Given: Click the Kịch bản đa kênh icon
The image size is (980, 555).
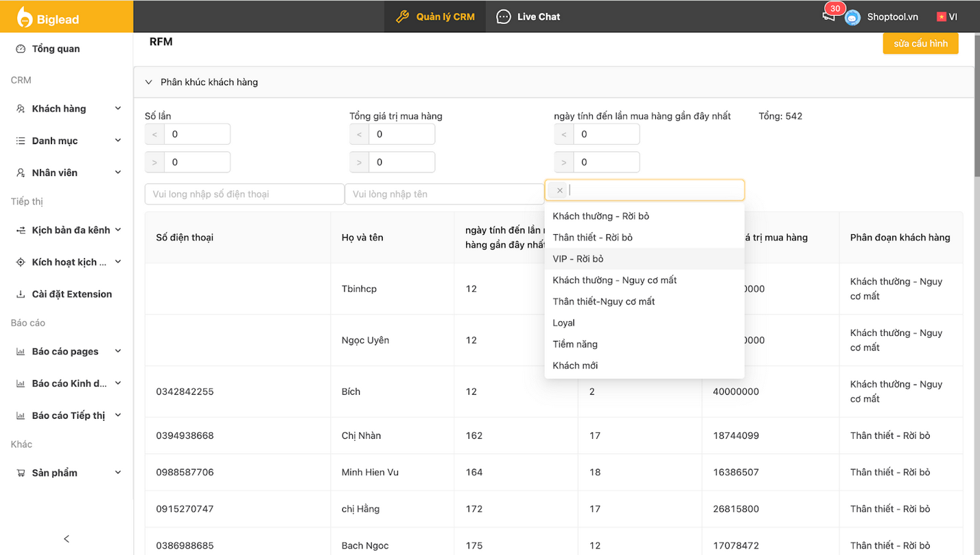Looking at the screenshot, I should (x=21, y=230).
